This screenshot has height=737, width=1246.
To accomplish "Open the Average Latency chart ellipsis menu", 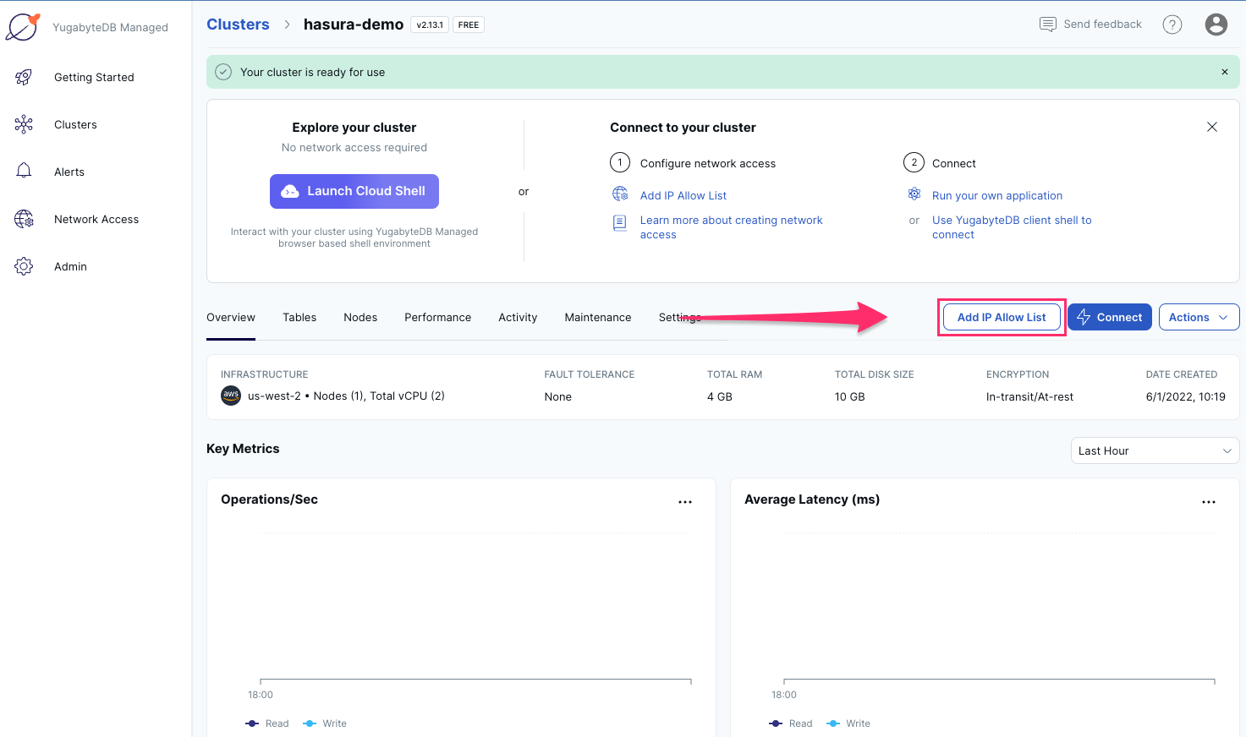I will tap(1209, 501).
